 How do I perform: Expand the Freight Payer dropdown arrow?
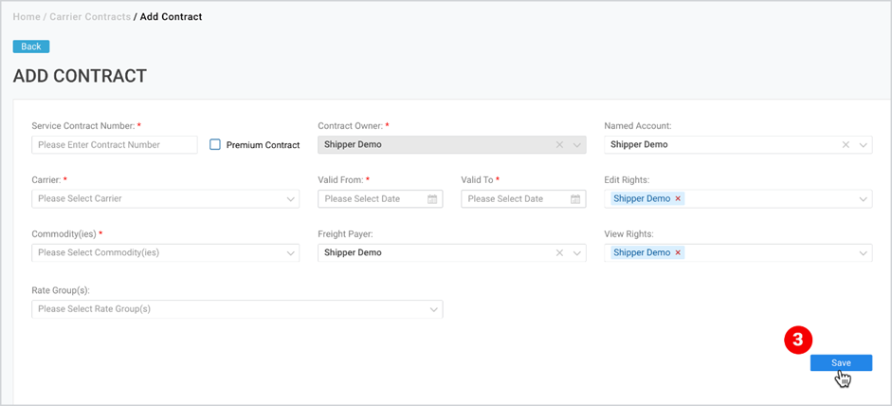point(577,253)
